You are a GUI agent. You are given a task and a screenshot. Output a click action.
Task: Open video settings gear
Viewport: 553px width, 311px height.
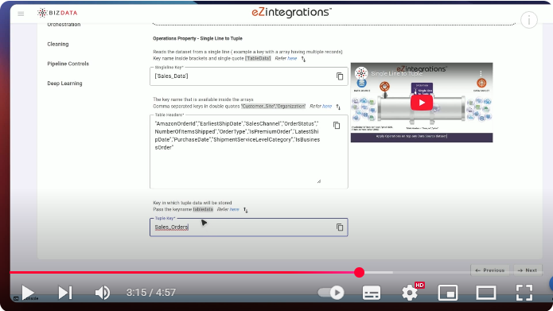(410, 293)
